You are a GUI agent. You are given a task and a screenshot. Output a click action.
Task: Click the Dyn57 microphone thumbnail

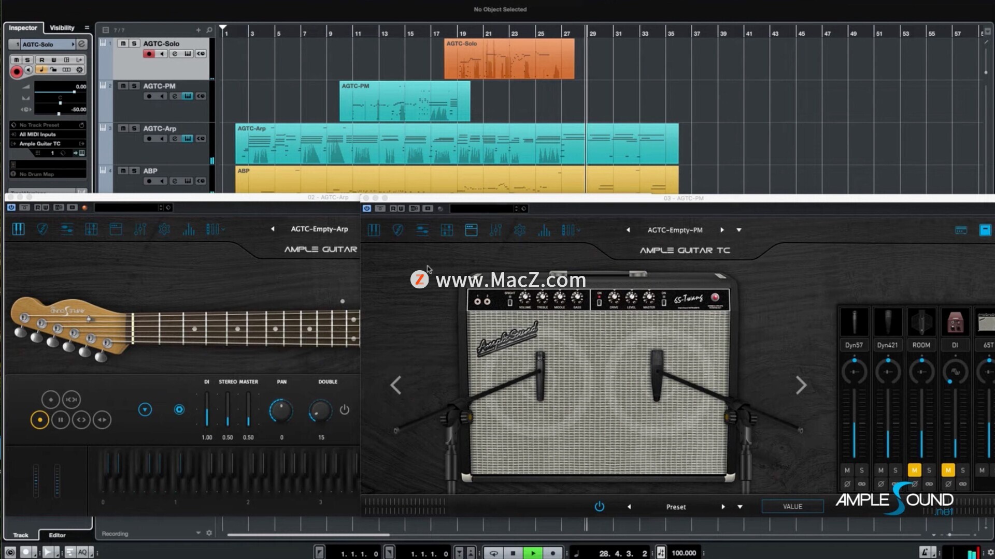(x=854, y=322)
